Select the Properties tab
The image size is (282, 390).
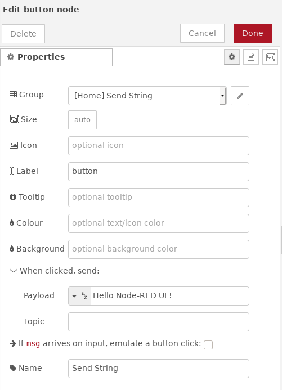click(x=56, y=57)
